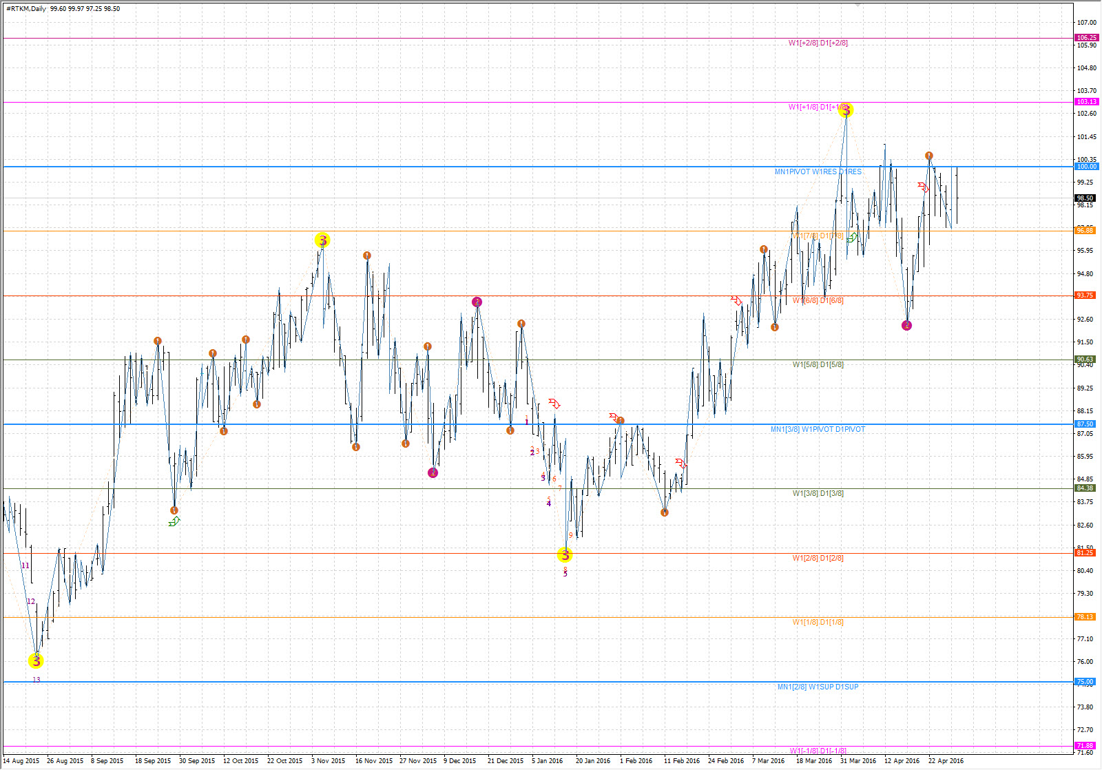Click the chart shift triangle on the top edge
The height and width of the screenshot is (770, 1102).
click(858, 4)
